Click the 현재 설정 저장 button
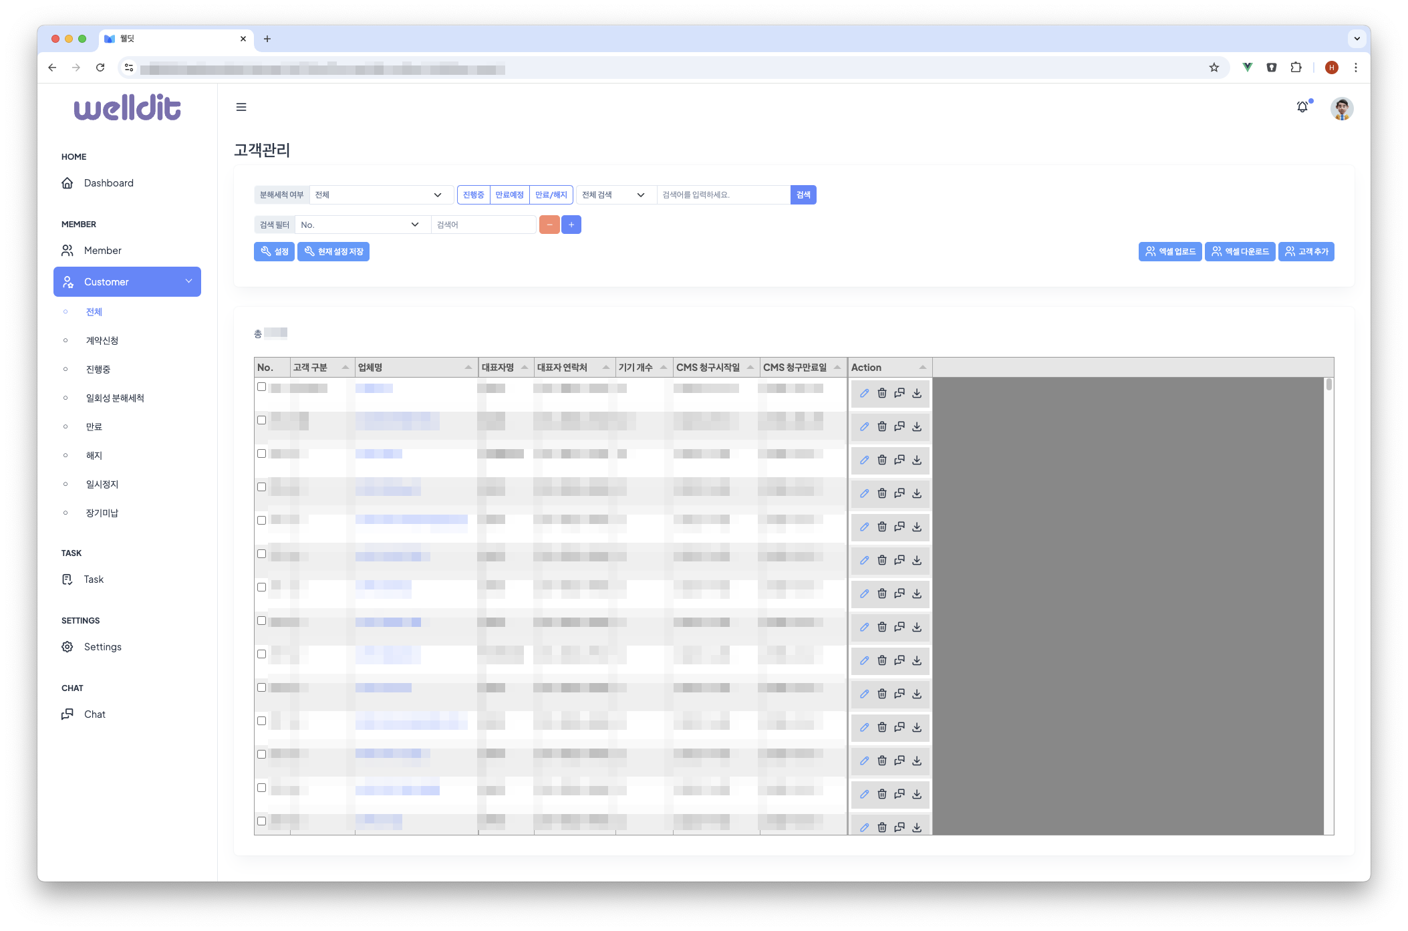1408x931 pixels. pos(333,251)
